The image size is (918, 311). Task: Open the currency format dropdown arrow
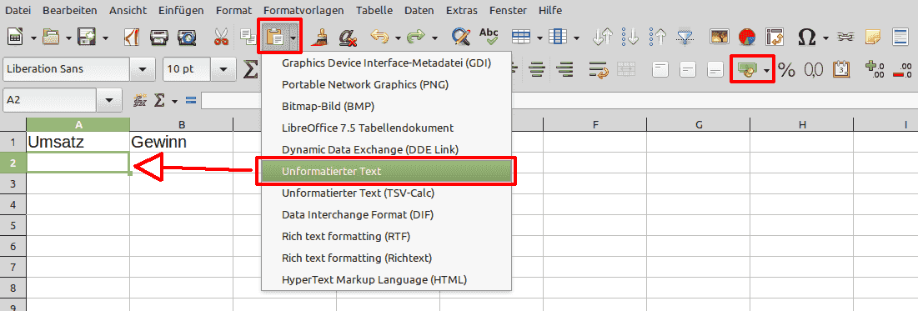[767, 70]
